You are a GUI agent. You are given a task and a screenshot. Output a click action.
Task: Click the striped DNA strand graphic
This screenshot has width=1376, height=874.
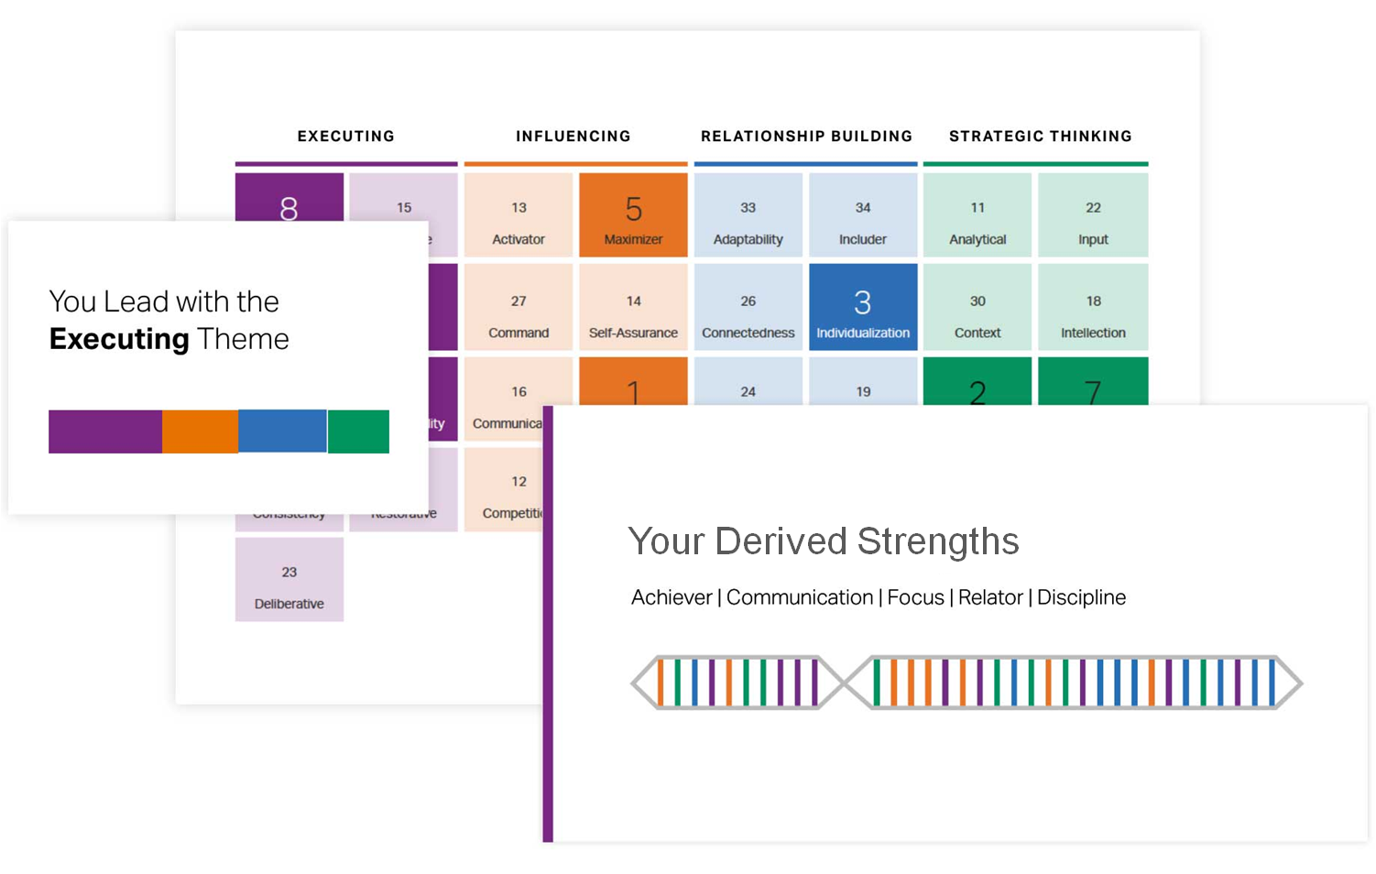point(966,683)
